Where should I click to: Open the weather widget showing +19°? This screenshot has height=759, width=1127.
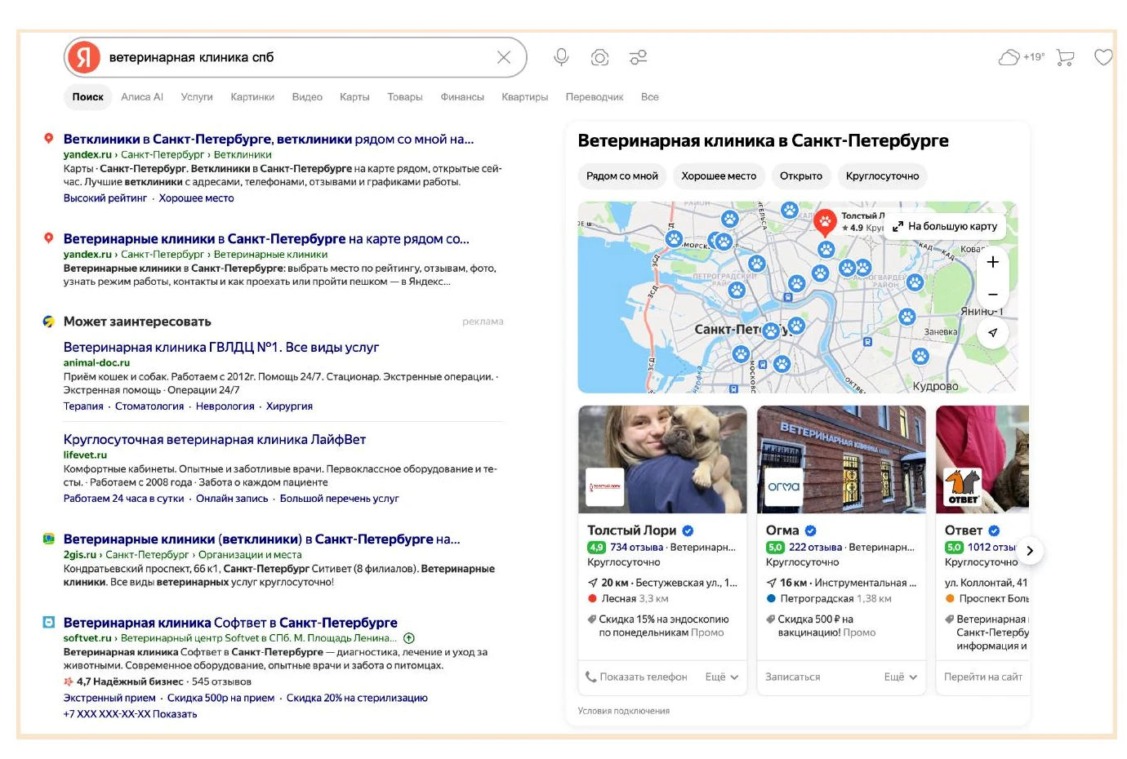coord(1022,57)
